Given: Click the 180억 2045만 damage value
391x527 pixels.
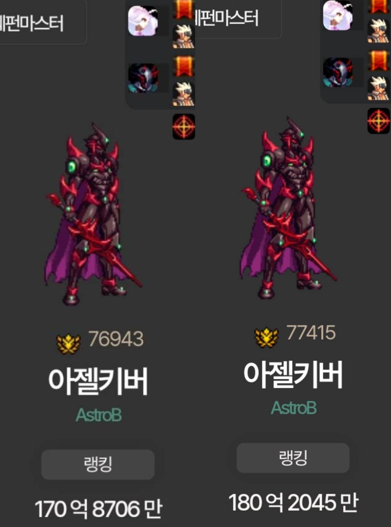Looking at the screenshot, I should 293,502.
